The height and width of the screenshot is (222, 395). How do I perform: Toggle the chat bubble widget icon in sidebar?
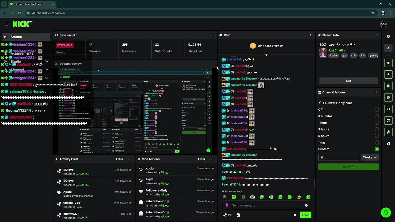coord(388,97)
